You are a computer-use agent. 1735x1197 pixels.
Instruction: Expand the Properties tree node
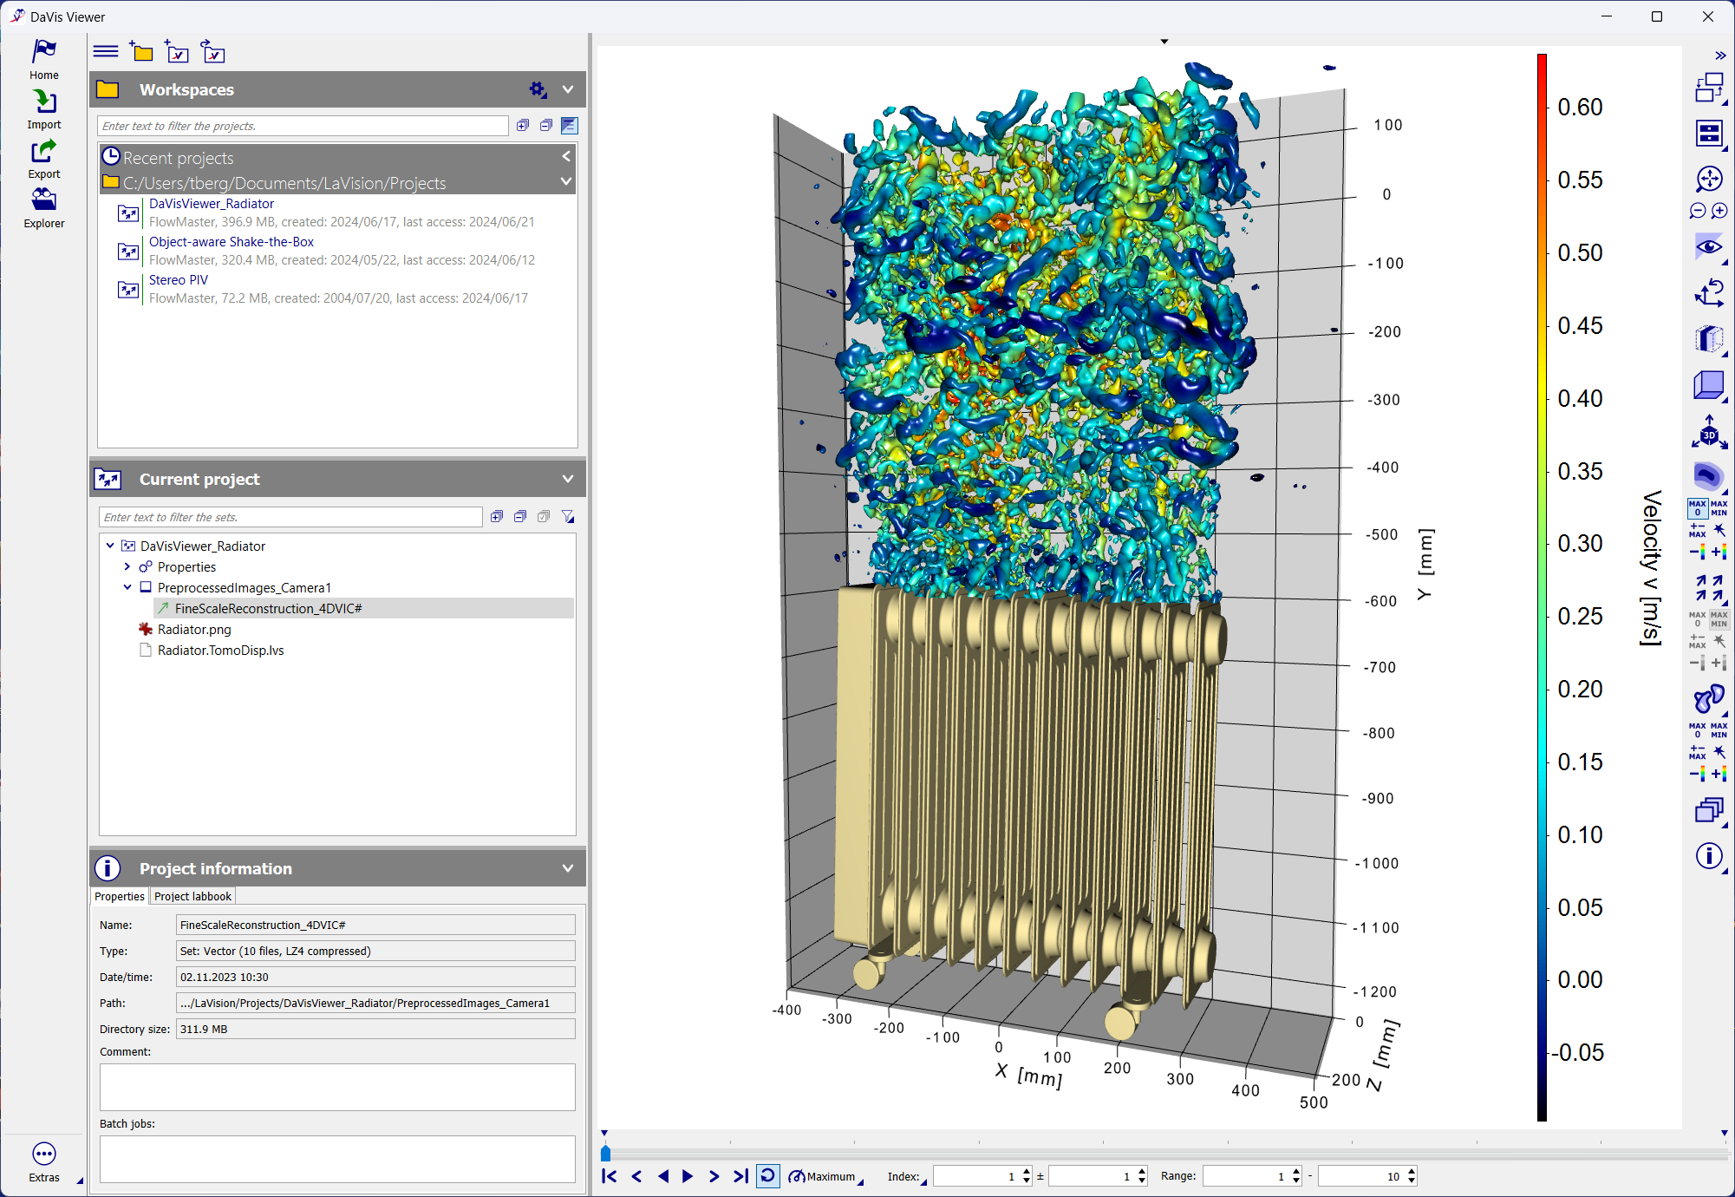pyautogui.click(x=127, y=566)
